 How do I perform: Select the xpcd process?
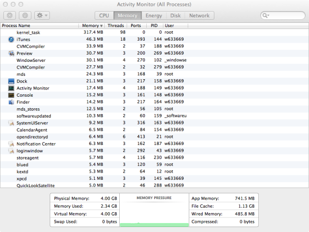point(22,179)
